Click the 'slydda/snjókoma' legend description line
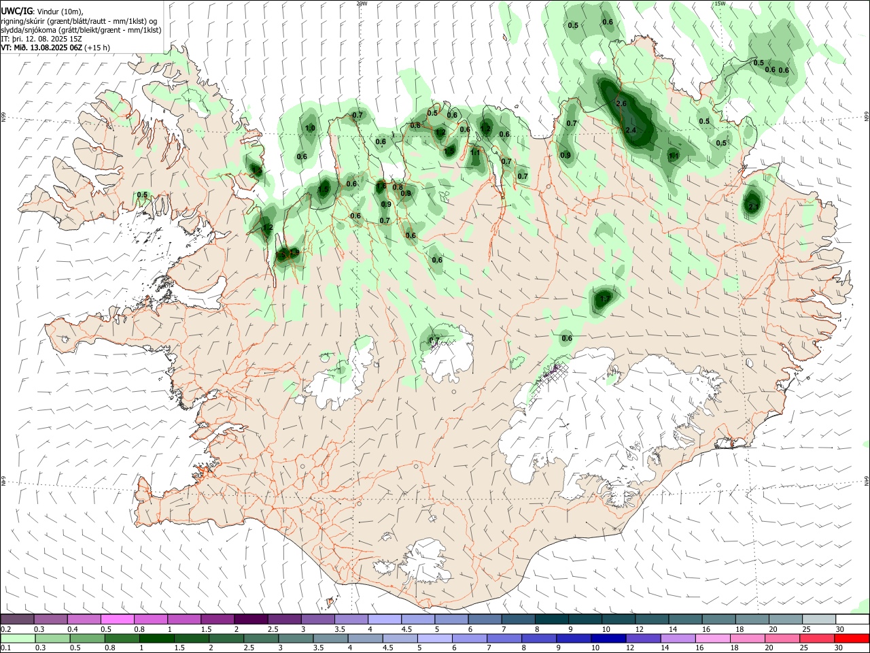 81,30
